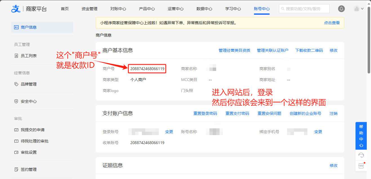Open the customer service headset icon

[361, 155]
